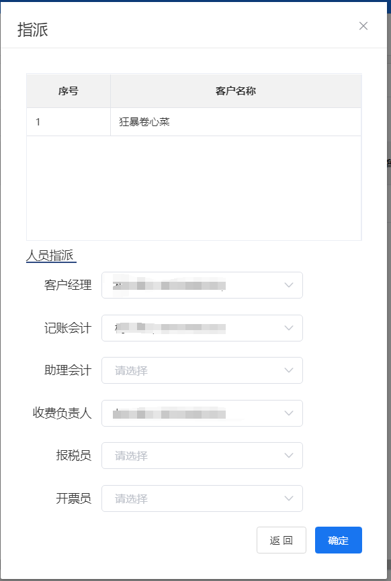The image size is (391, 581).
Task: Click the 收费负责人 selection field
Action: coord(202,413)
